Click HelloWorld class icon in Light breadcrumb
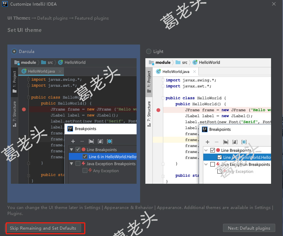This screenshot has width=283, height=236. pos(195,62)
